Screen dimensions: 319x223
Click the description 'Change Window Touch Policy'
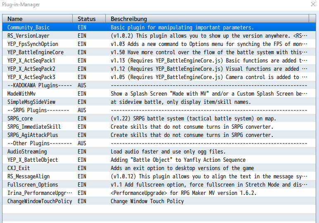[x=147, y=201]
